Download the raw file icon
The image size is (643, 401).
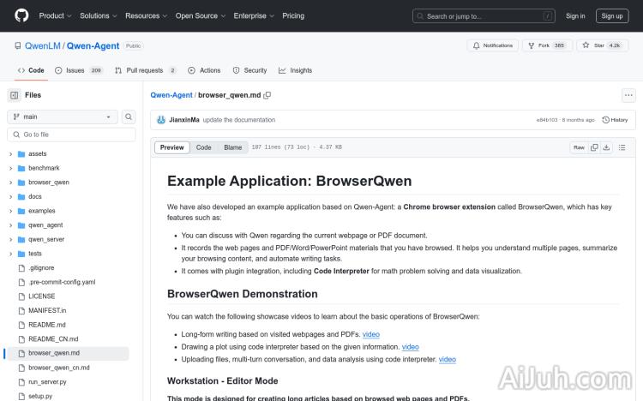point(606,147)
